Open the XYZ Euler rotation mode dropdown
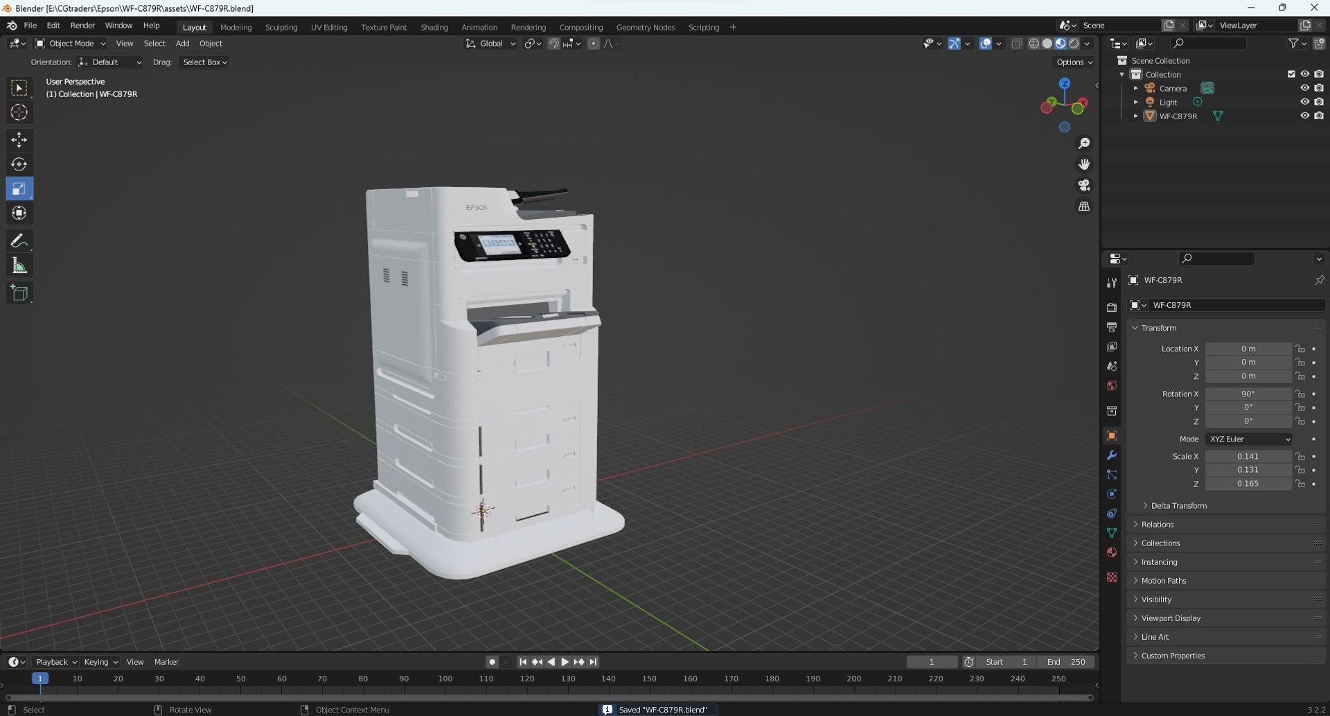The image size is (1330, 716). tap(1249, 439)
